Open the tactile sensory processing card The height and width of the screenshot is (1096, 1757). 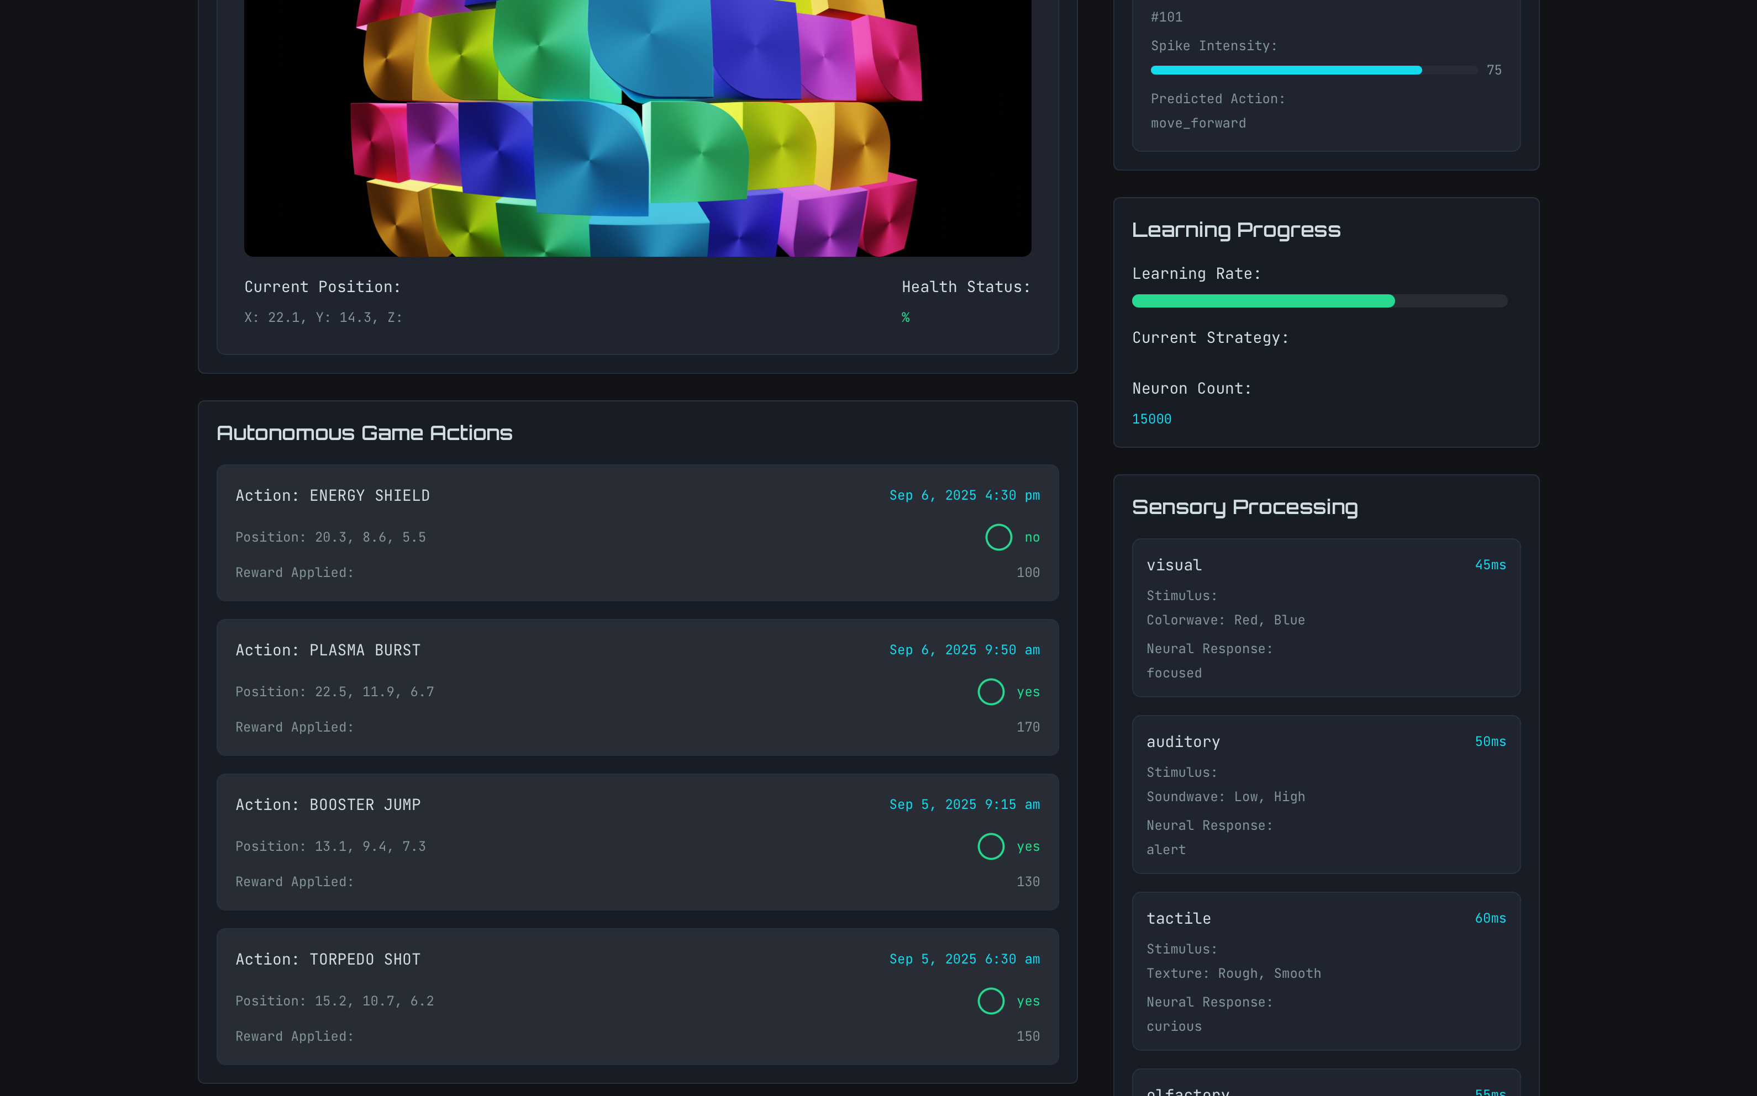click(x=1325, y=971)
